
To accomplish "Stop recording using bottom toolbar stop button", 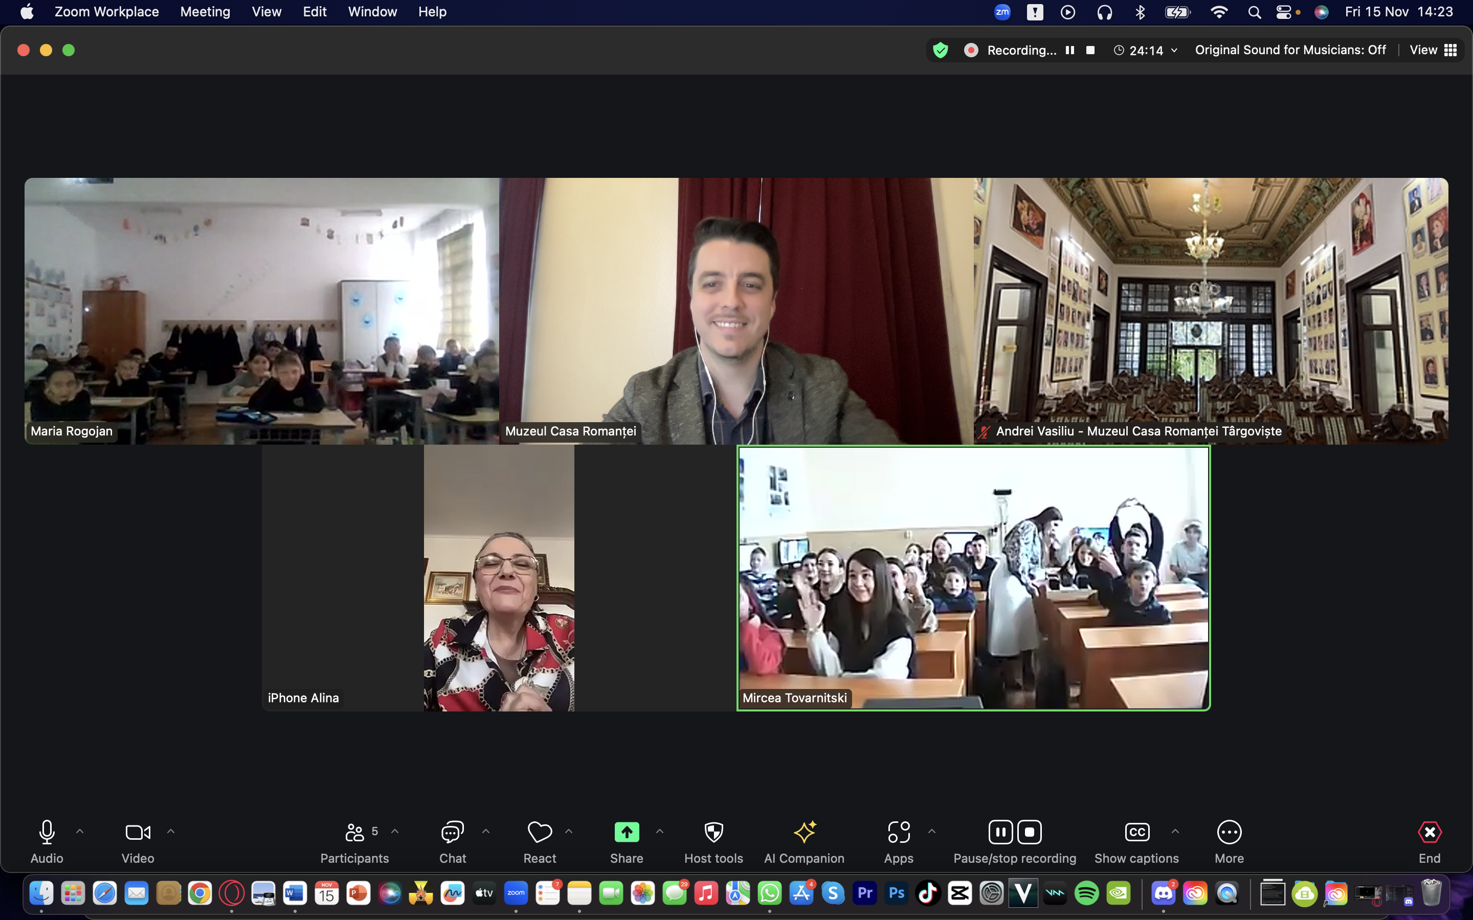I will tap(1030, 833).
